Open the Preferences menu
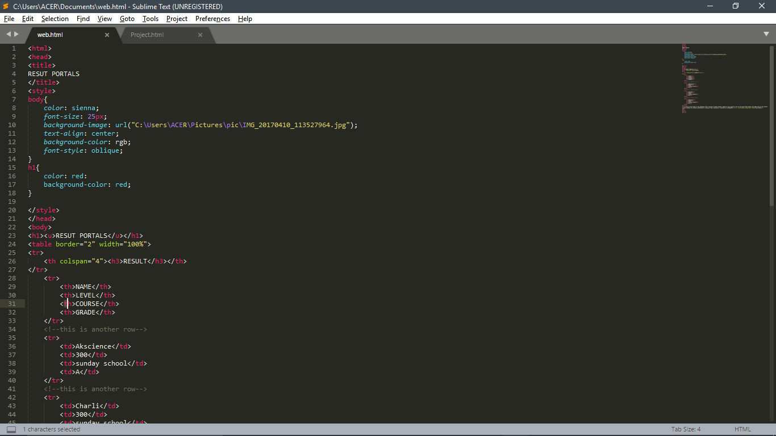The image size is (776, 436). tap(212, 19)
